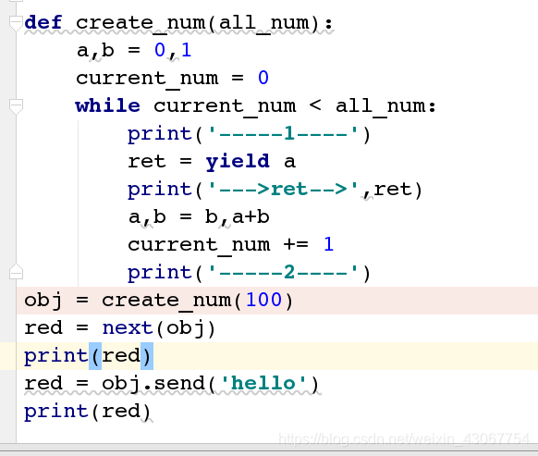Viewport: 538px width, 456px height.
Task: Click the number 100 argument
Action: [263, 300]
